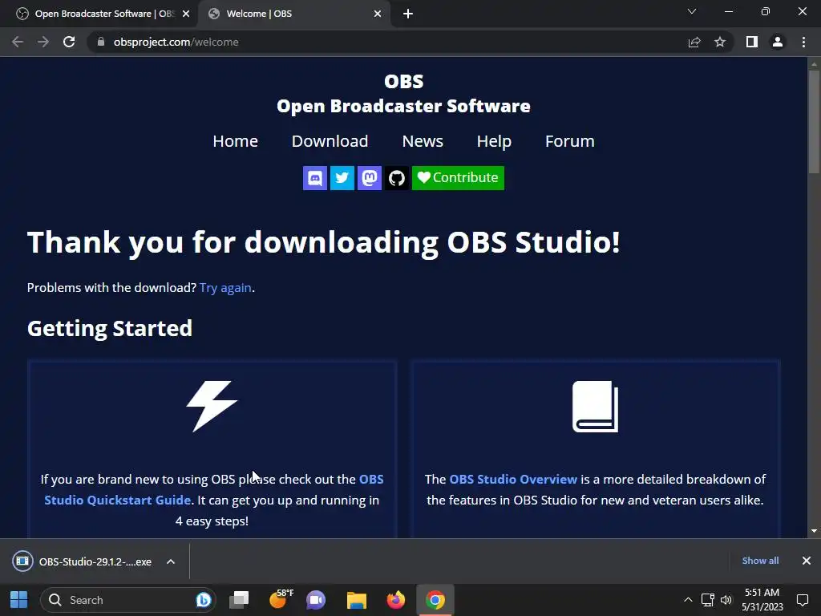
Task: Click the scrollbar down arrow
Action: point(814,531)
